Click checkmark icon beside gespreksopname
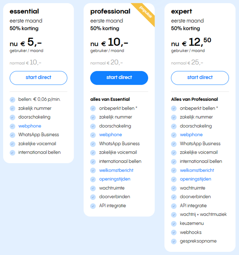The height and width of the screenshot is (255, 239). [174, 242]
